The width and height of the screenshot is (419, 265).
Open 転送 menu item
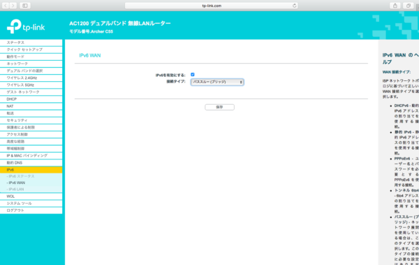31,113
